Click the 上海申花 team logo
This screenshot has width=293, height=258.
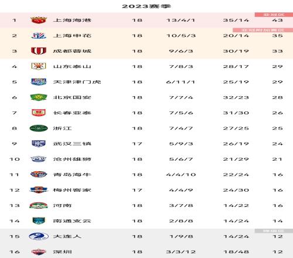39,36
